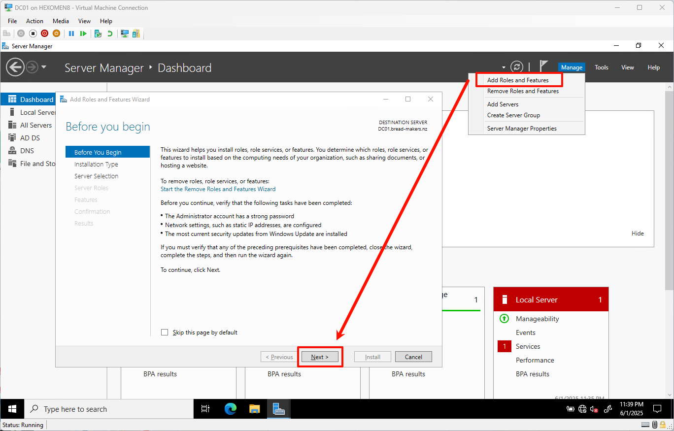Click the mouse icon in the status bar
Image resolution: width=674 pixels, height=431 pixels.
pos(654,425)
